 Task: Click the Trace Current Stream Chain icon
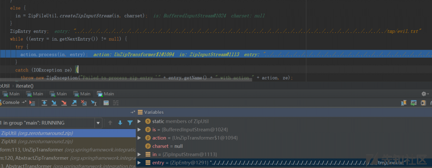pos(116,103)
